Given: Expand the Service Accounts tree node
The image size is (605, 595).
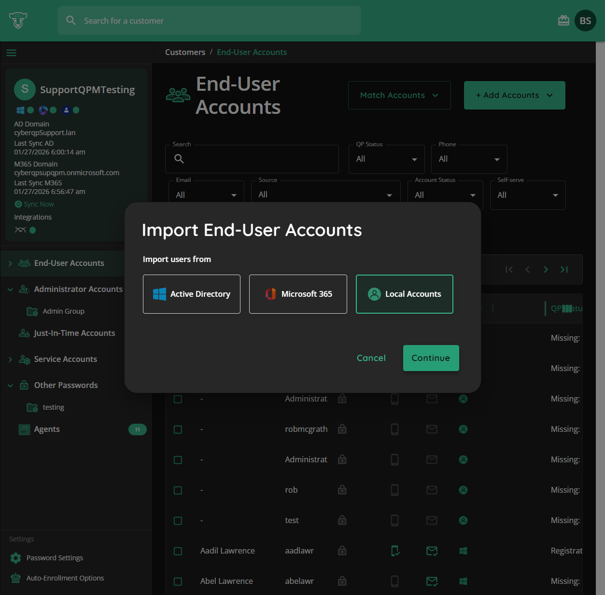Looking at the screenshot, I should (x=10, y=360).
